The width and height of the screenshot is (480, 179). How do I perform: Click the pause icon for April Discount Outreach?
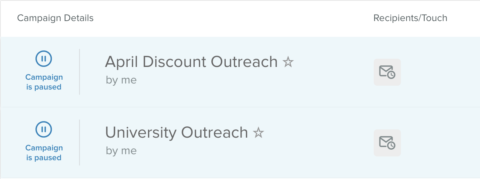pos(44,59)
